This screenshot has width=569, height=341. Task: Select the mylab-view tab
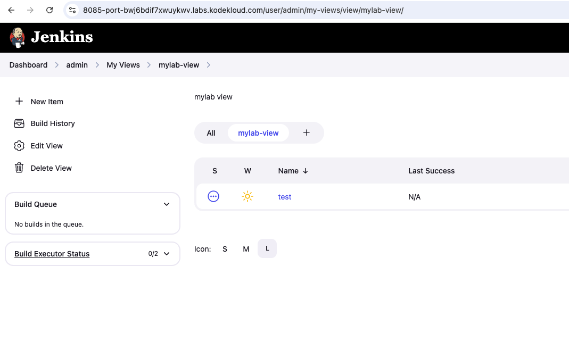pos(258,133)
